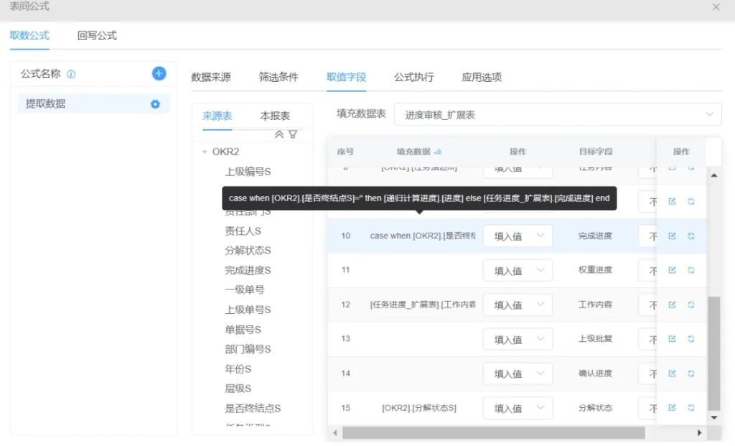Edit row 15 分解状态 with edit icon

(x=672, y=407)
